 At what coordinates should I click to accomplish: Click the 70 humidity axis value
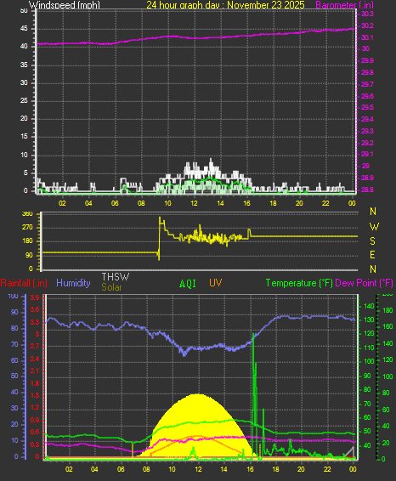[14, 344]
